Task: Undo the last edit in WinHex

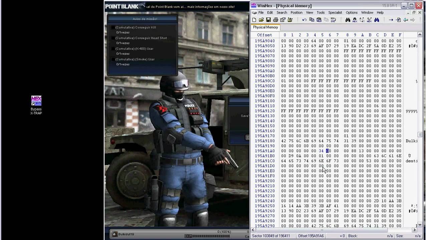Action: tap(304, 20)
